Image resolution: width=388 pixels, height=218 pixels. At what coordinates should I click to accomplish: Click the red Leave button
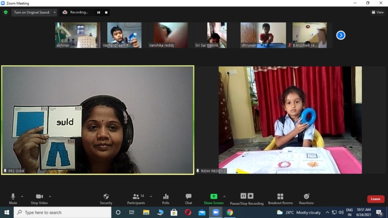(375, 199)
